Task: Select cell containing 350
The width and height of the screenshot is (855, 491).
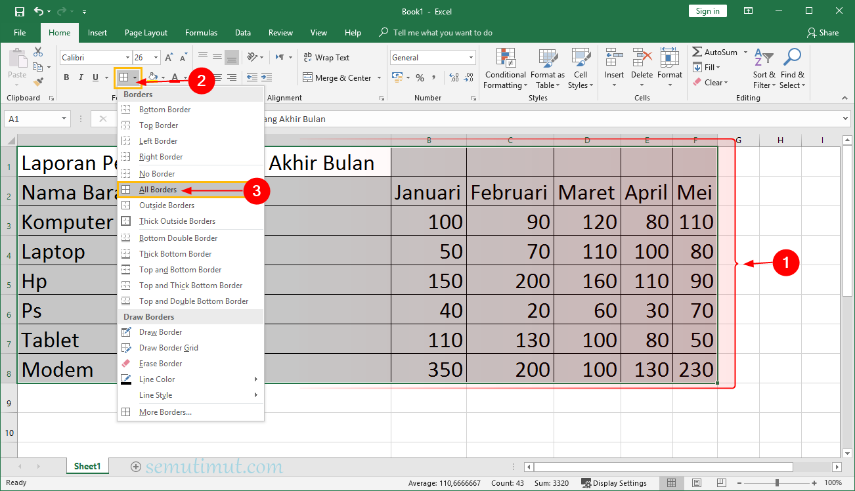Action: (429, 369)
